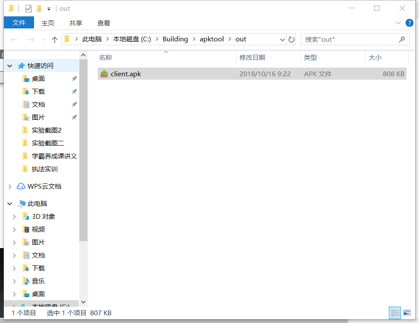Open the 文件 ribbon tab
Image resolution: width=419 pixels, height=323 pixels.
[x=19, y=23]
